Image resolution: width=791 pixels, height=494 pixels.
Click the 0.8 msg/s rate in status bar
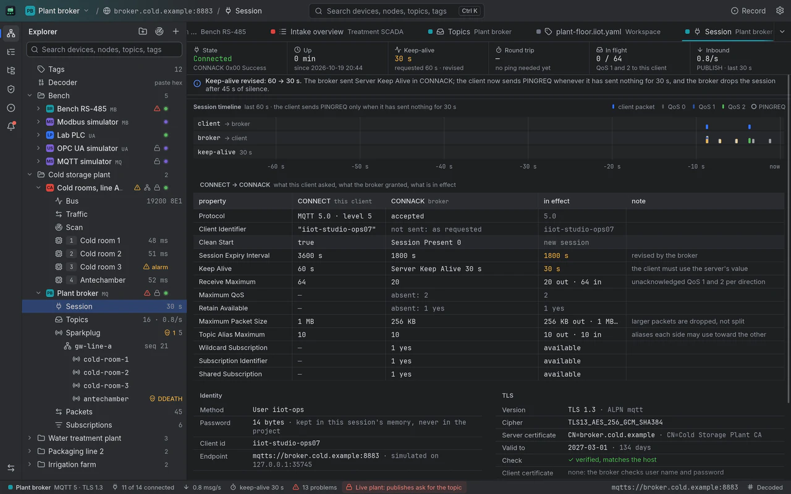[x=202, y=487]
